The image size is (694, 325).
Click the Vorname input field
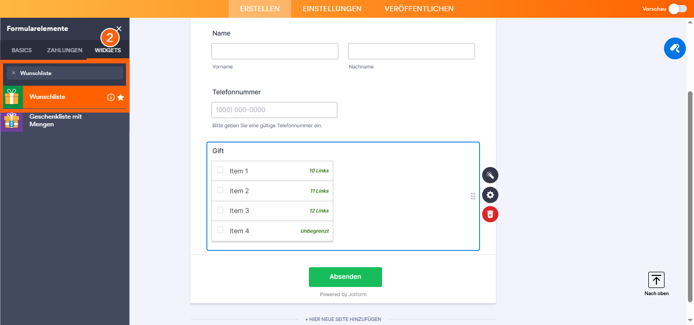(x=275, y=51)
